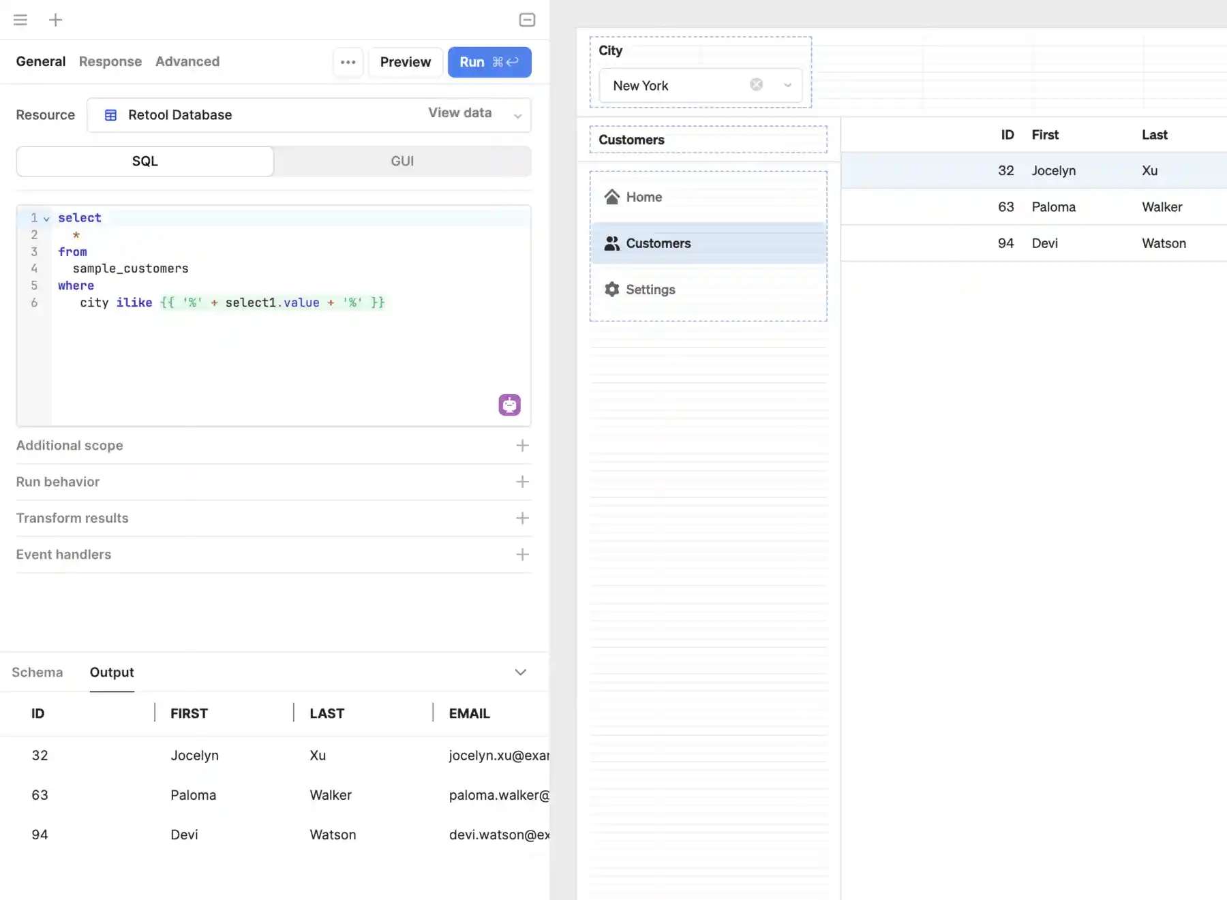Click the EMAIL column header in Output
1227x900 pixels.
coord(470,713)
